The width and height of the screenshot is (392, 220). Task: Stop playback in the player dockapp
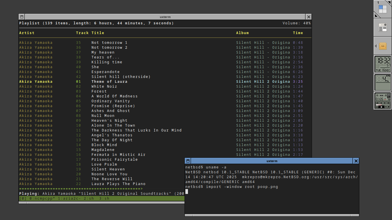coord(389,107)
